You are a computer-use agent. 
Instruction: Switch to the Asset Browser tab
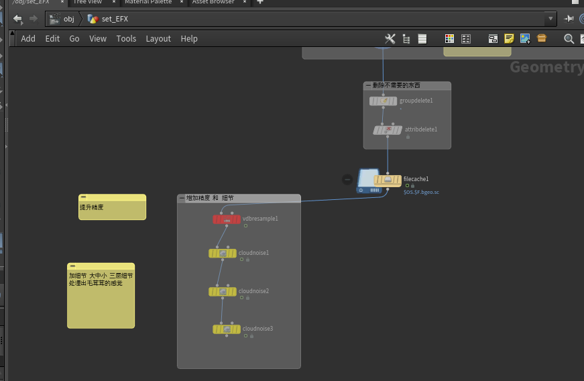tap(213, 2)
